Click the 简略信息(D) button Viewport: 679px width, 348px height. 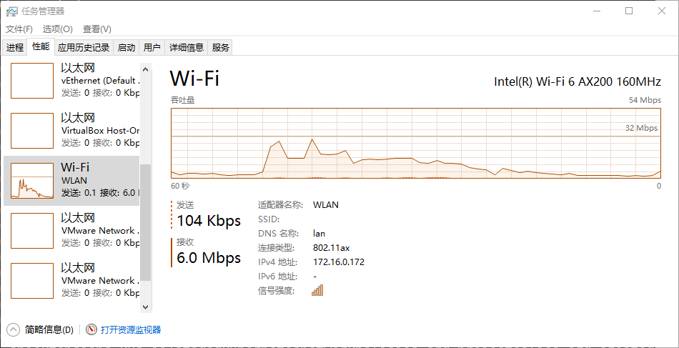click(49, 329)
